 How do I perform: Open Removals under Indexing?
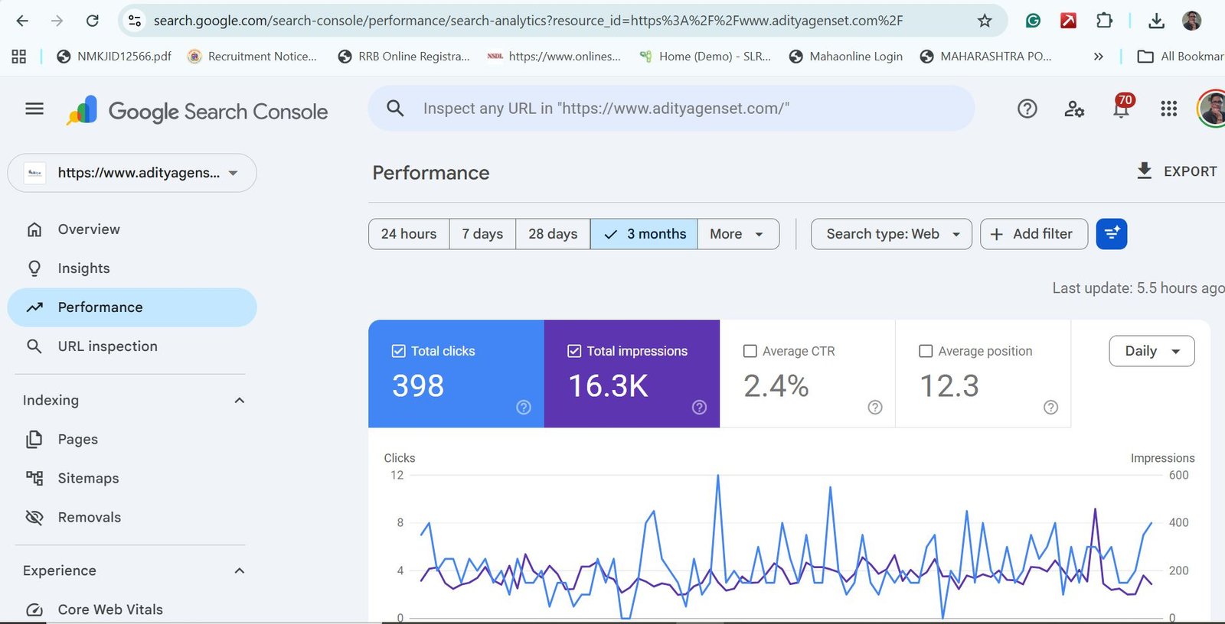pos(132,518)
